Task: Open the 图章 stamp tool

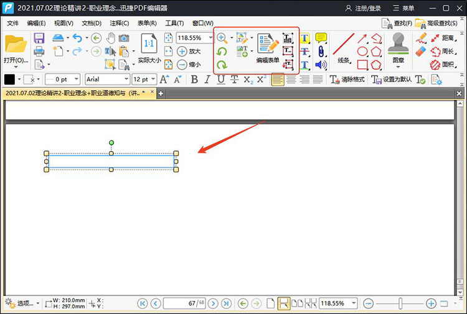Action: point(399,49)
